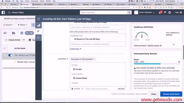Switch to the campaigns view icon
This screenshot has height=103, width=184.
click(5, 33)
